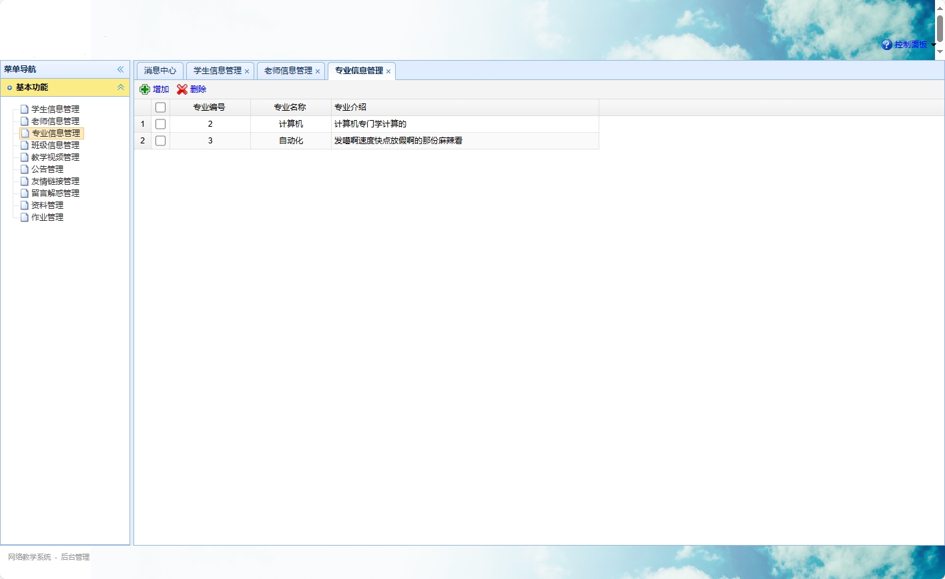
Task: Check the checkbox for 自动化 row
Action: [x=160, y=141]
